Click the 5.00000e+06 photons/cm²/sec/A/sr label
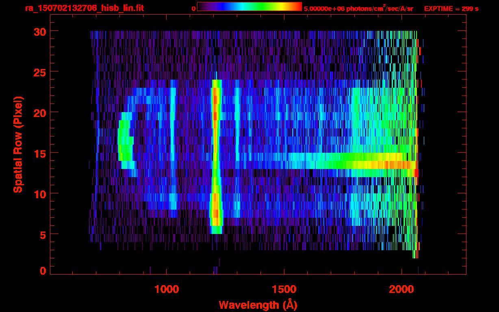Screen dimensions: 499x312 (358, 8)
